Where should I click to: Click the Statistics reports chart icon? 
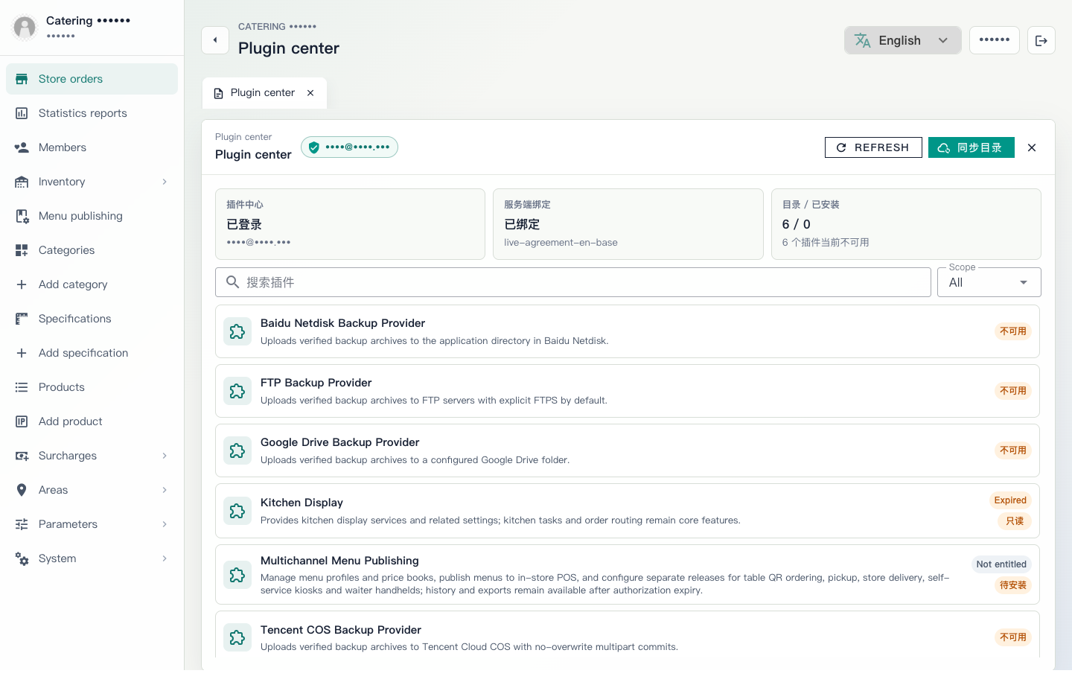coord(22,113)
